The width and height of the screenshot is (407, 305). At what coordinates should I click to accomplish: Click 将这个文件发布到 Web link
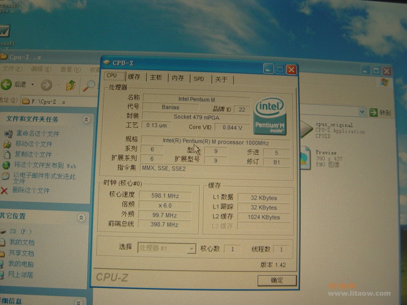coord(45,165)
